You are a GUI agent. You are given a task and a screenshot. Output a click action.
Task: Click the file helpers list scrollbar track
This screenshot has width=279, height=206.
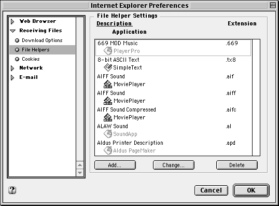click(x=256, y=98)
